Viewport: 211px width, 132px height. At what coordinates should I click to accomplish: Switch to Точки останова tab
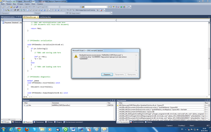pyautogui.click(x=137, y=122)
